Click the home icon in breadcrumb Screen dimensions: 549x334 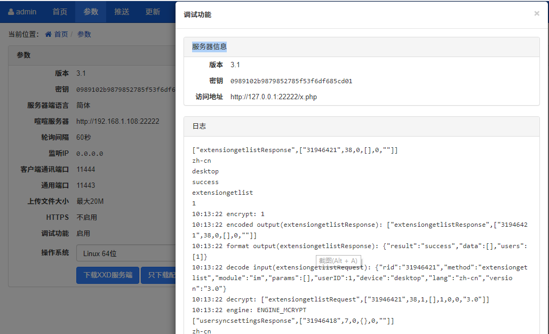[49, 34]
